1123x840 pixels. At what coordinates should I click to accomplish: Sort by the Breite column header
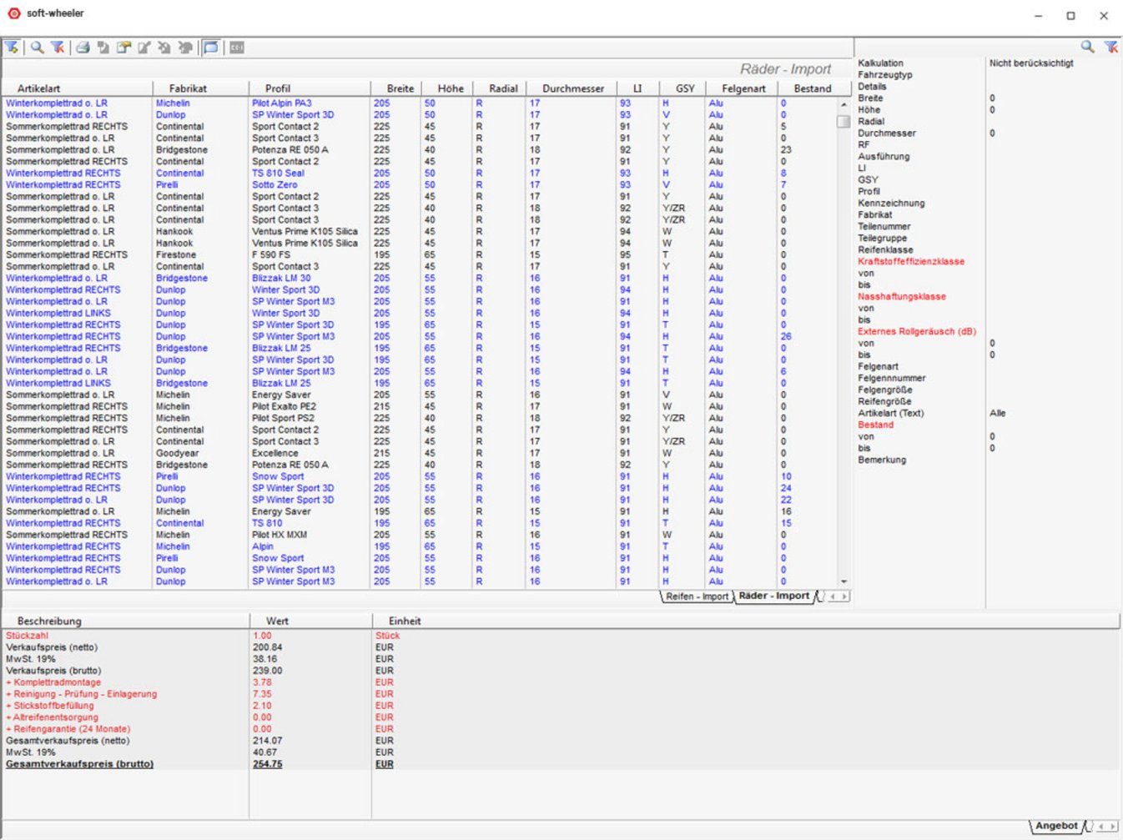point(395,88)
